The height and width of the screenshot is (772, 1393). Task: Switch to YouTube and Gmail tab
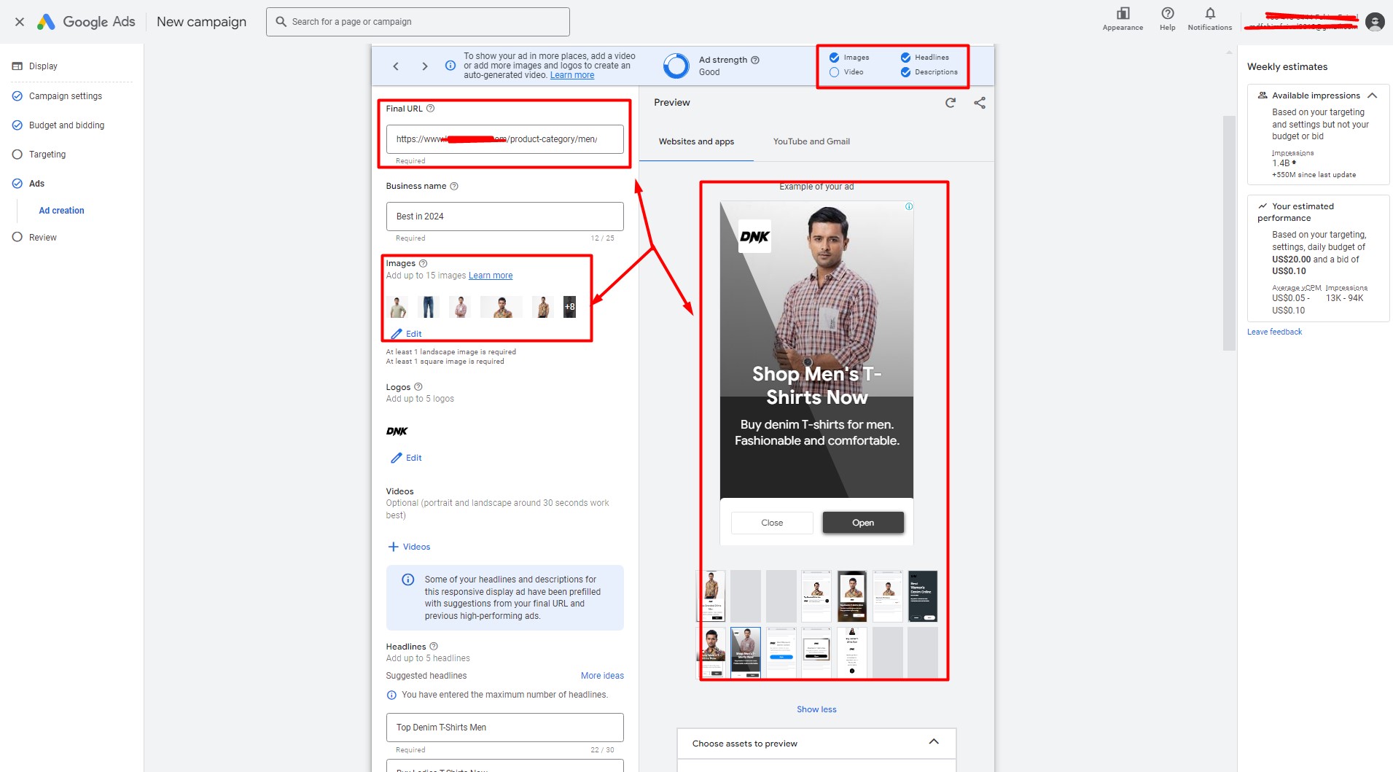[x=811, y=141]
